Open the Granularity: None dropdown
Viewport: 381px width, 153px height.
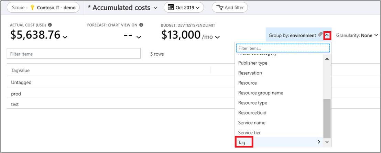[x=357, y=35]
